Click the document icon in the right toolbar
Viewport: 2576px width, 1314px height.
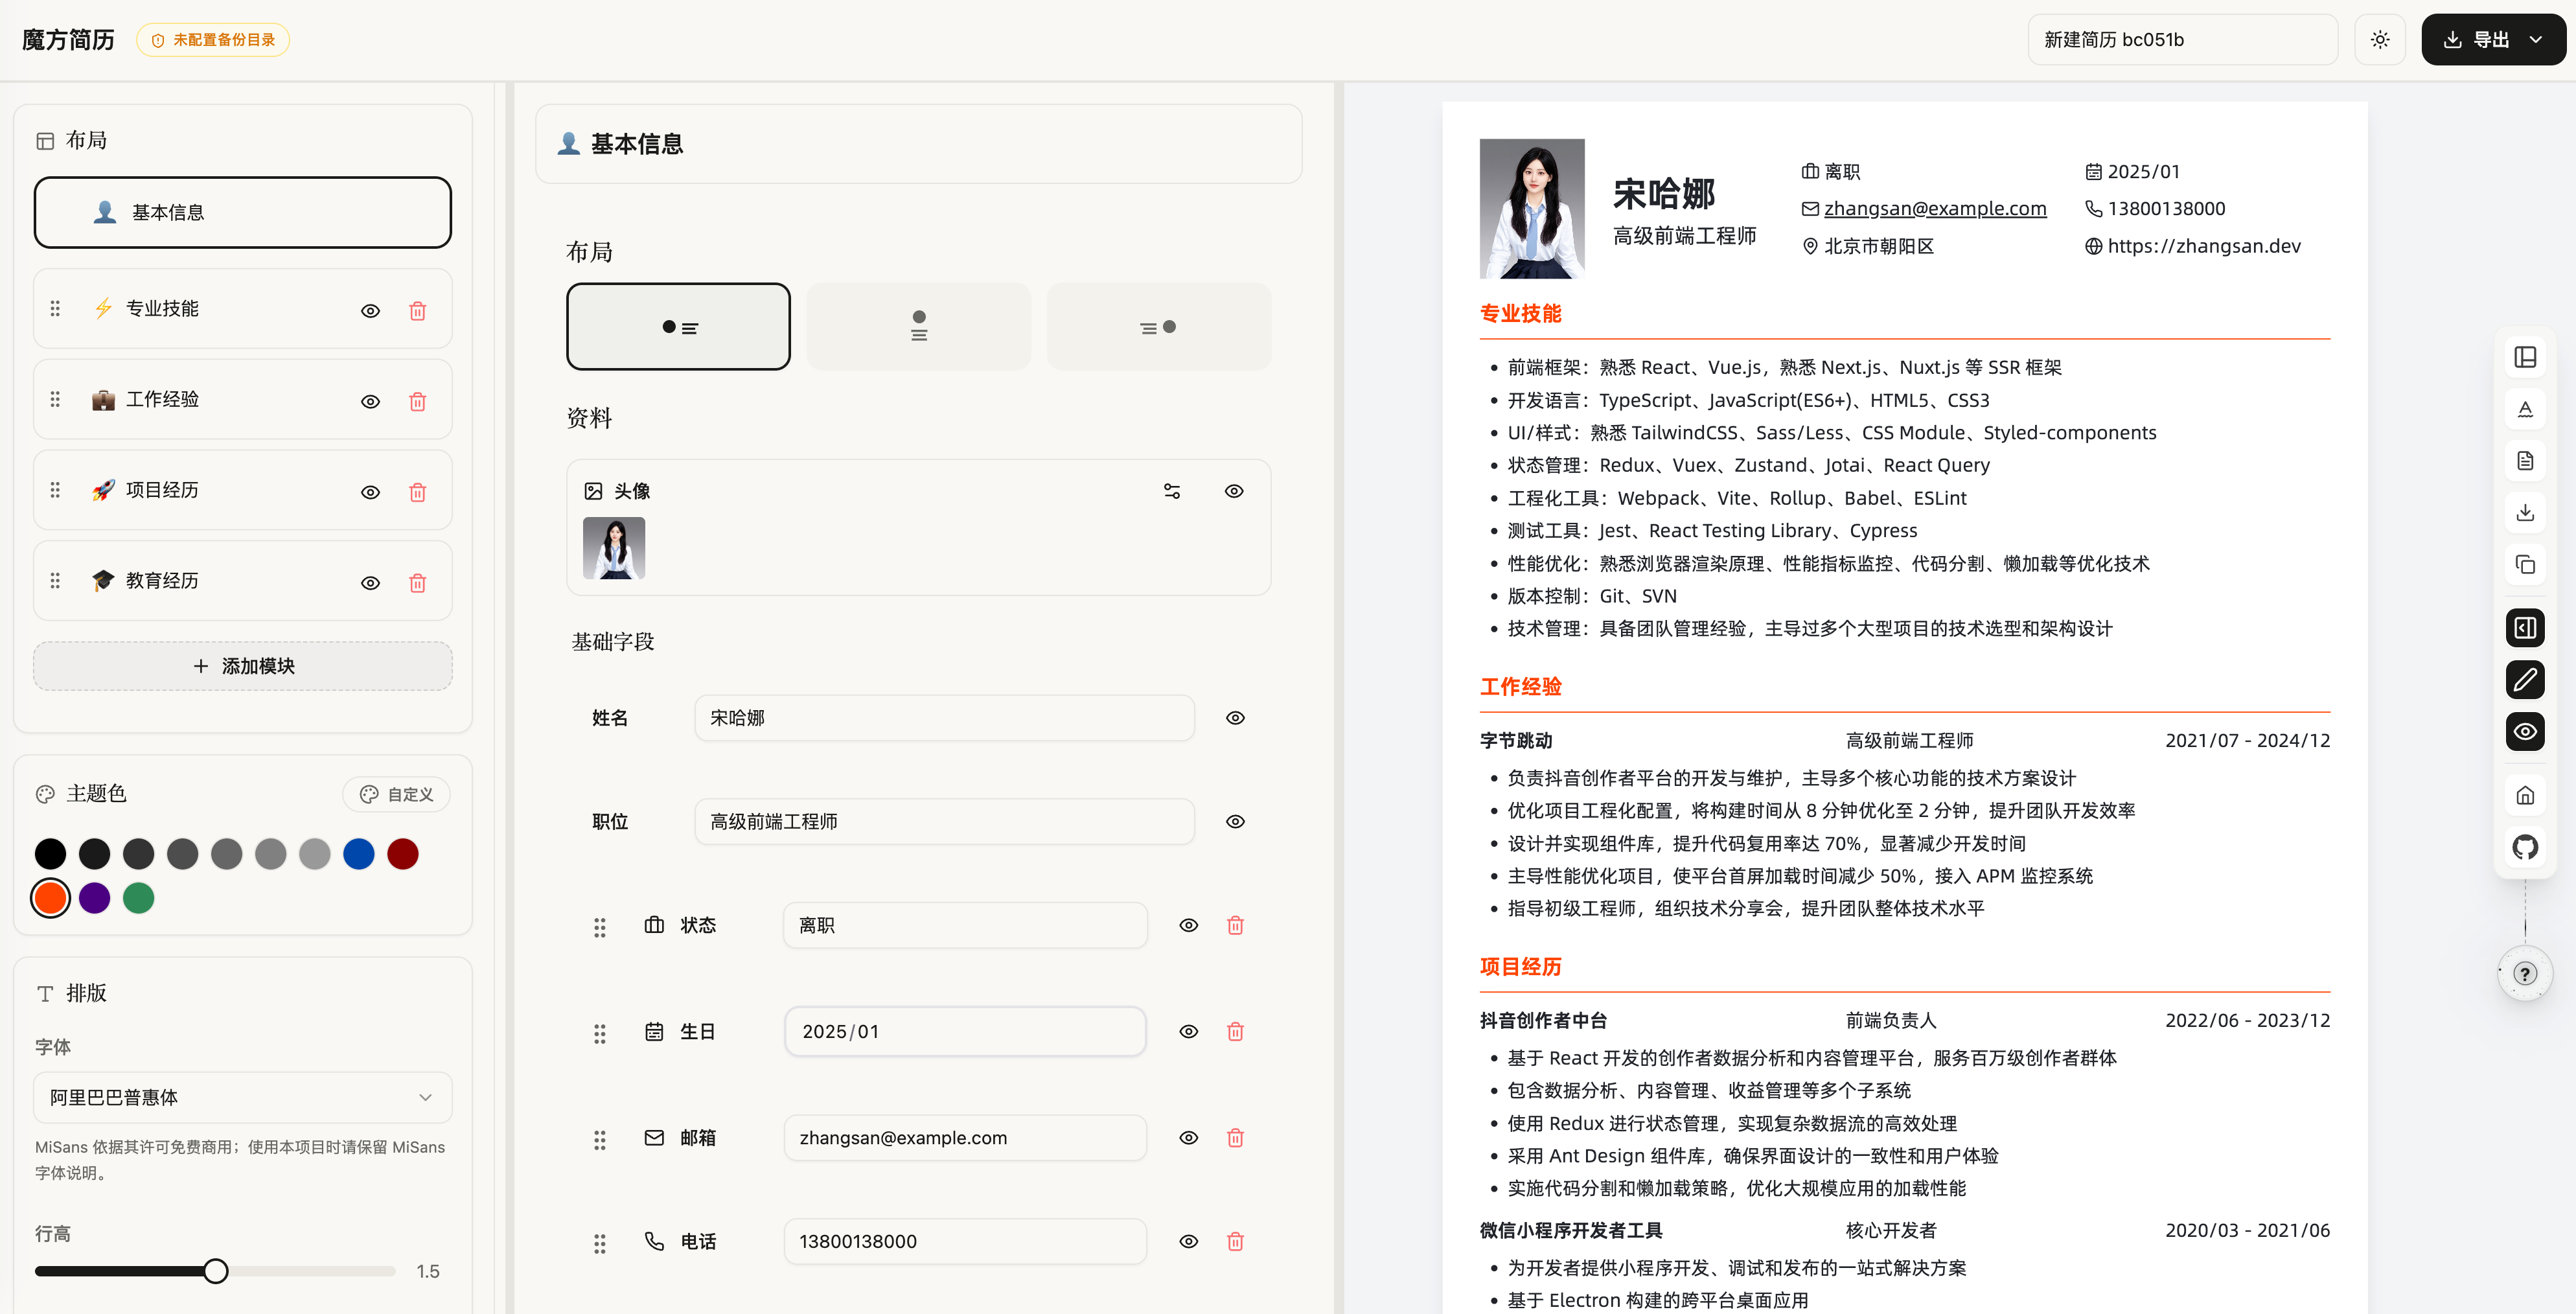[x=2525, y=460]
